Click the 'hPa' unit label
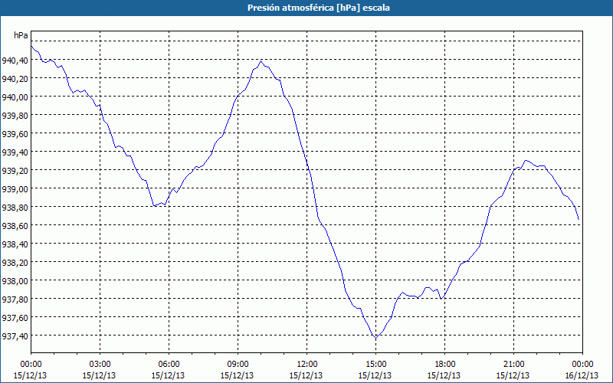The image size is (613, 383). point(21,35)
